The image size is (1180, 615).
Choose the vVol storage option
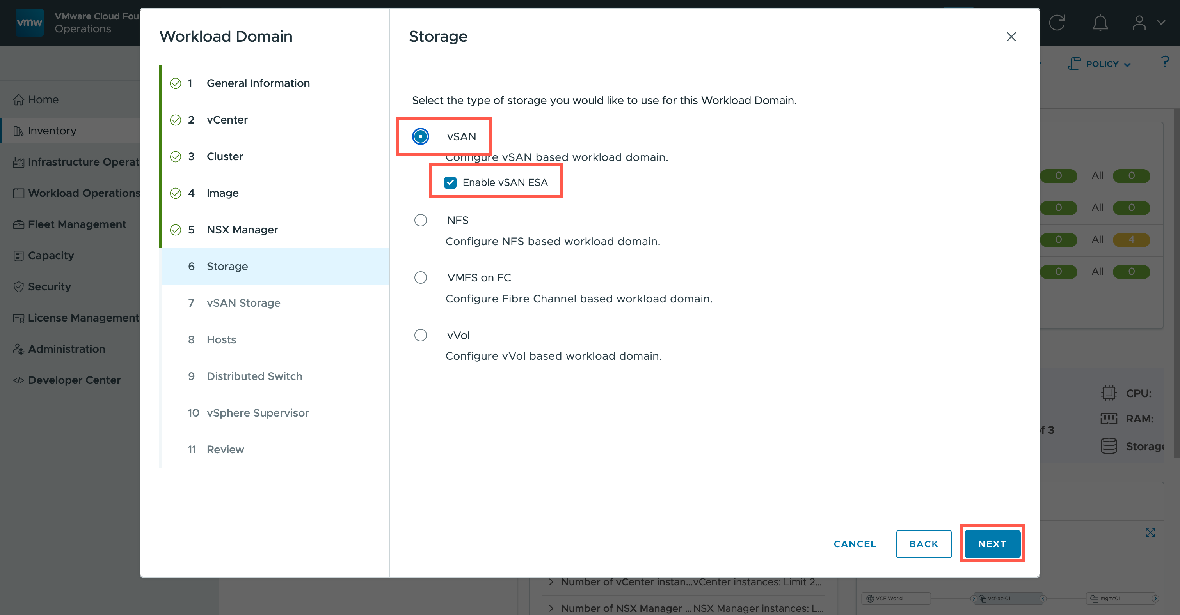[x=420, y=335]
